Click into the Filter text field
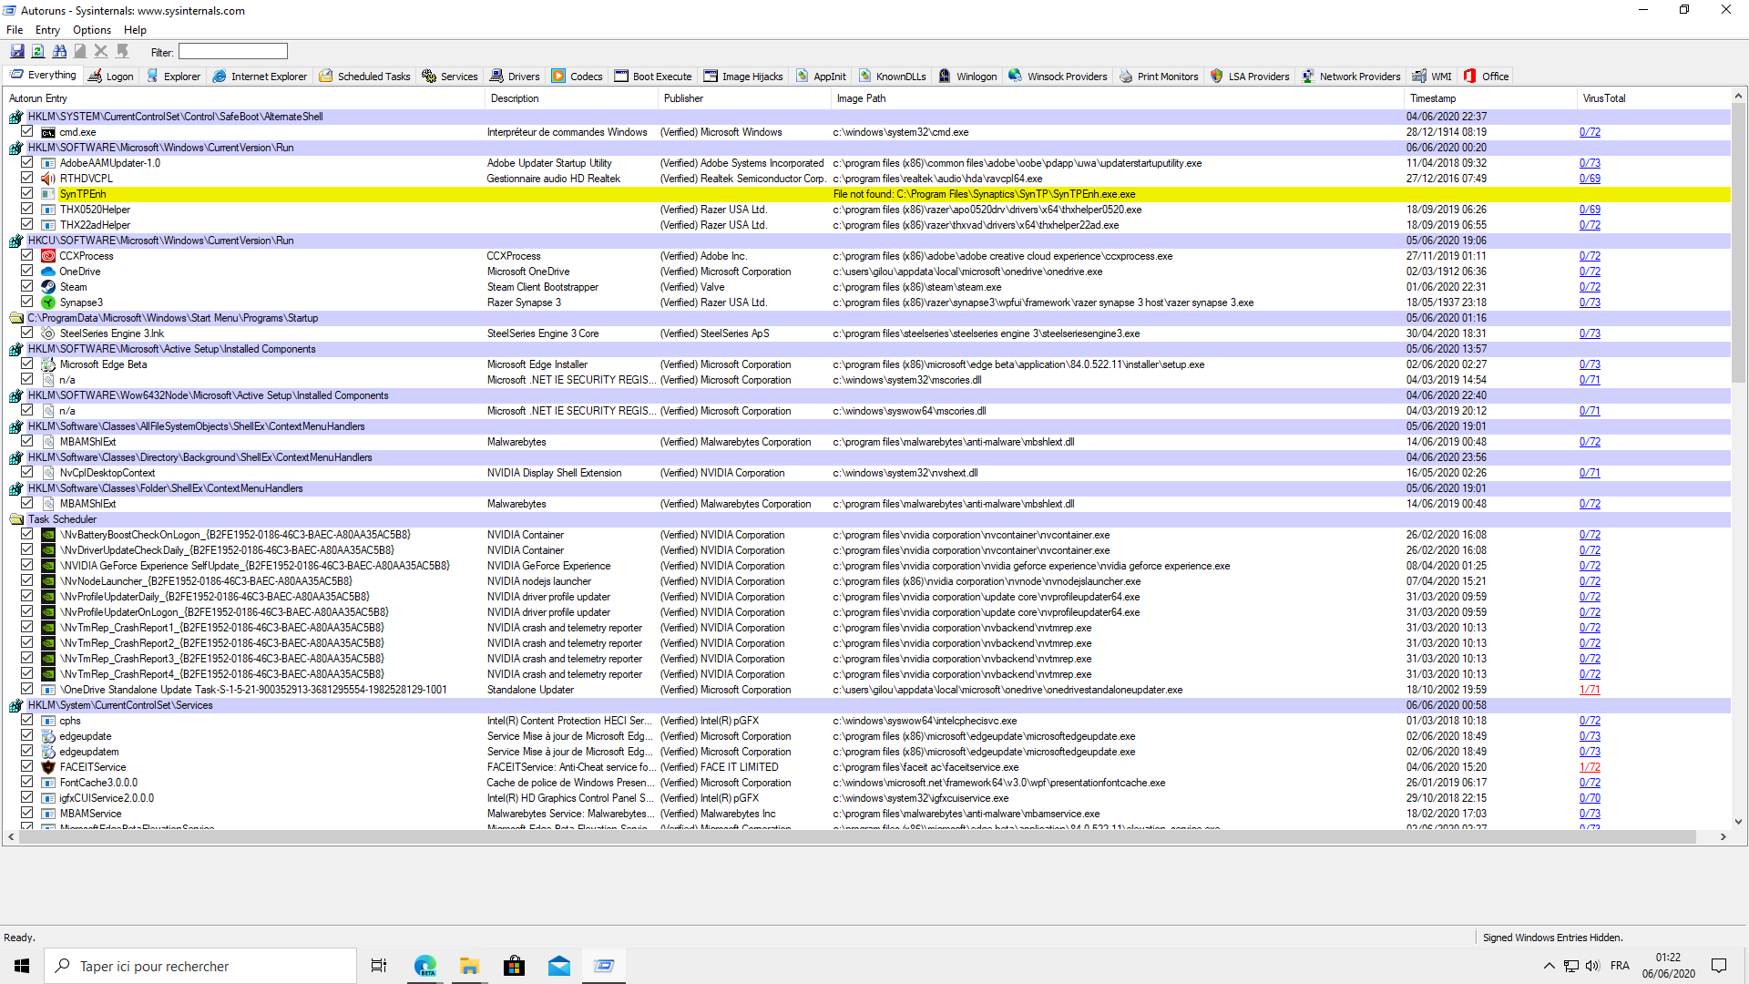Screen dimensions: 1749x984 tap(232, 52)
